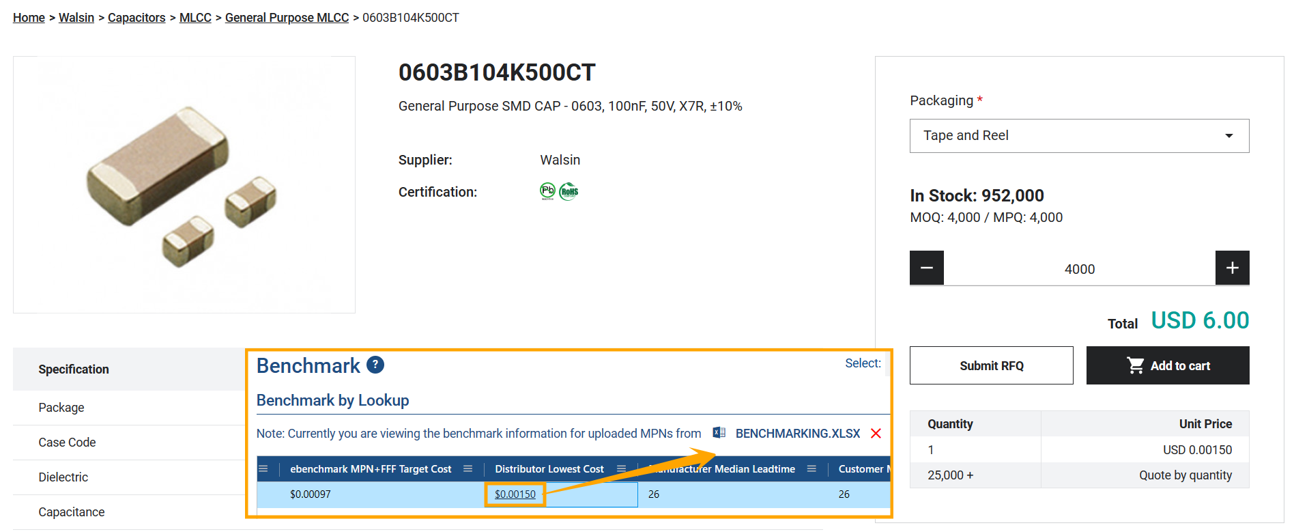Select the Specification tab
This screenshot has width=1294, height=532.
tap(74, 369)
